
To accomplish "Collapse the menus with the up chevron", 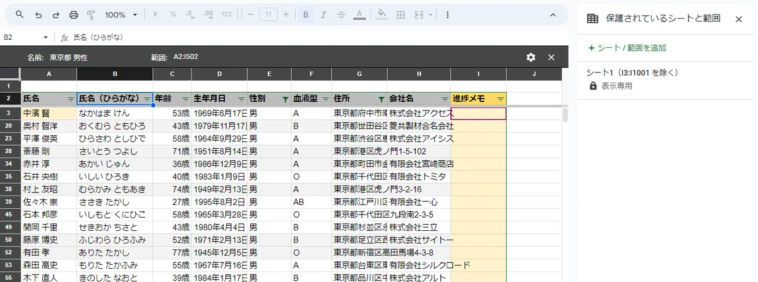I will pos(553,15).
